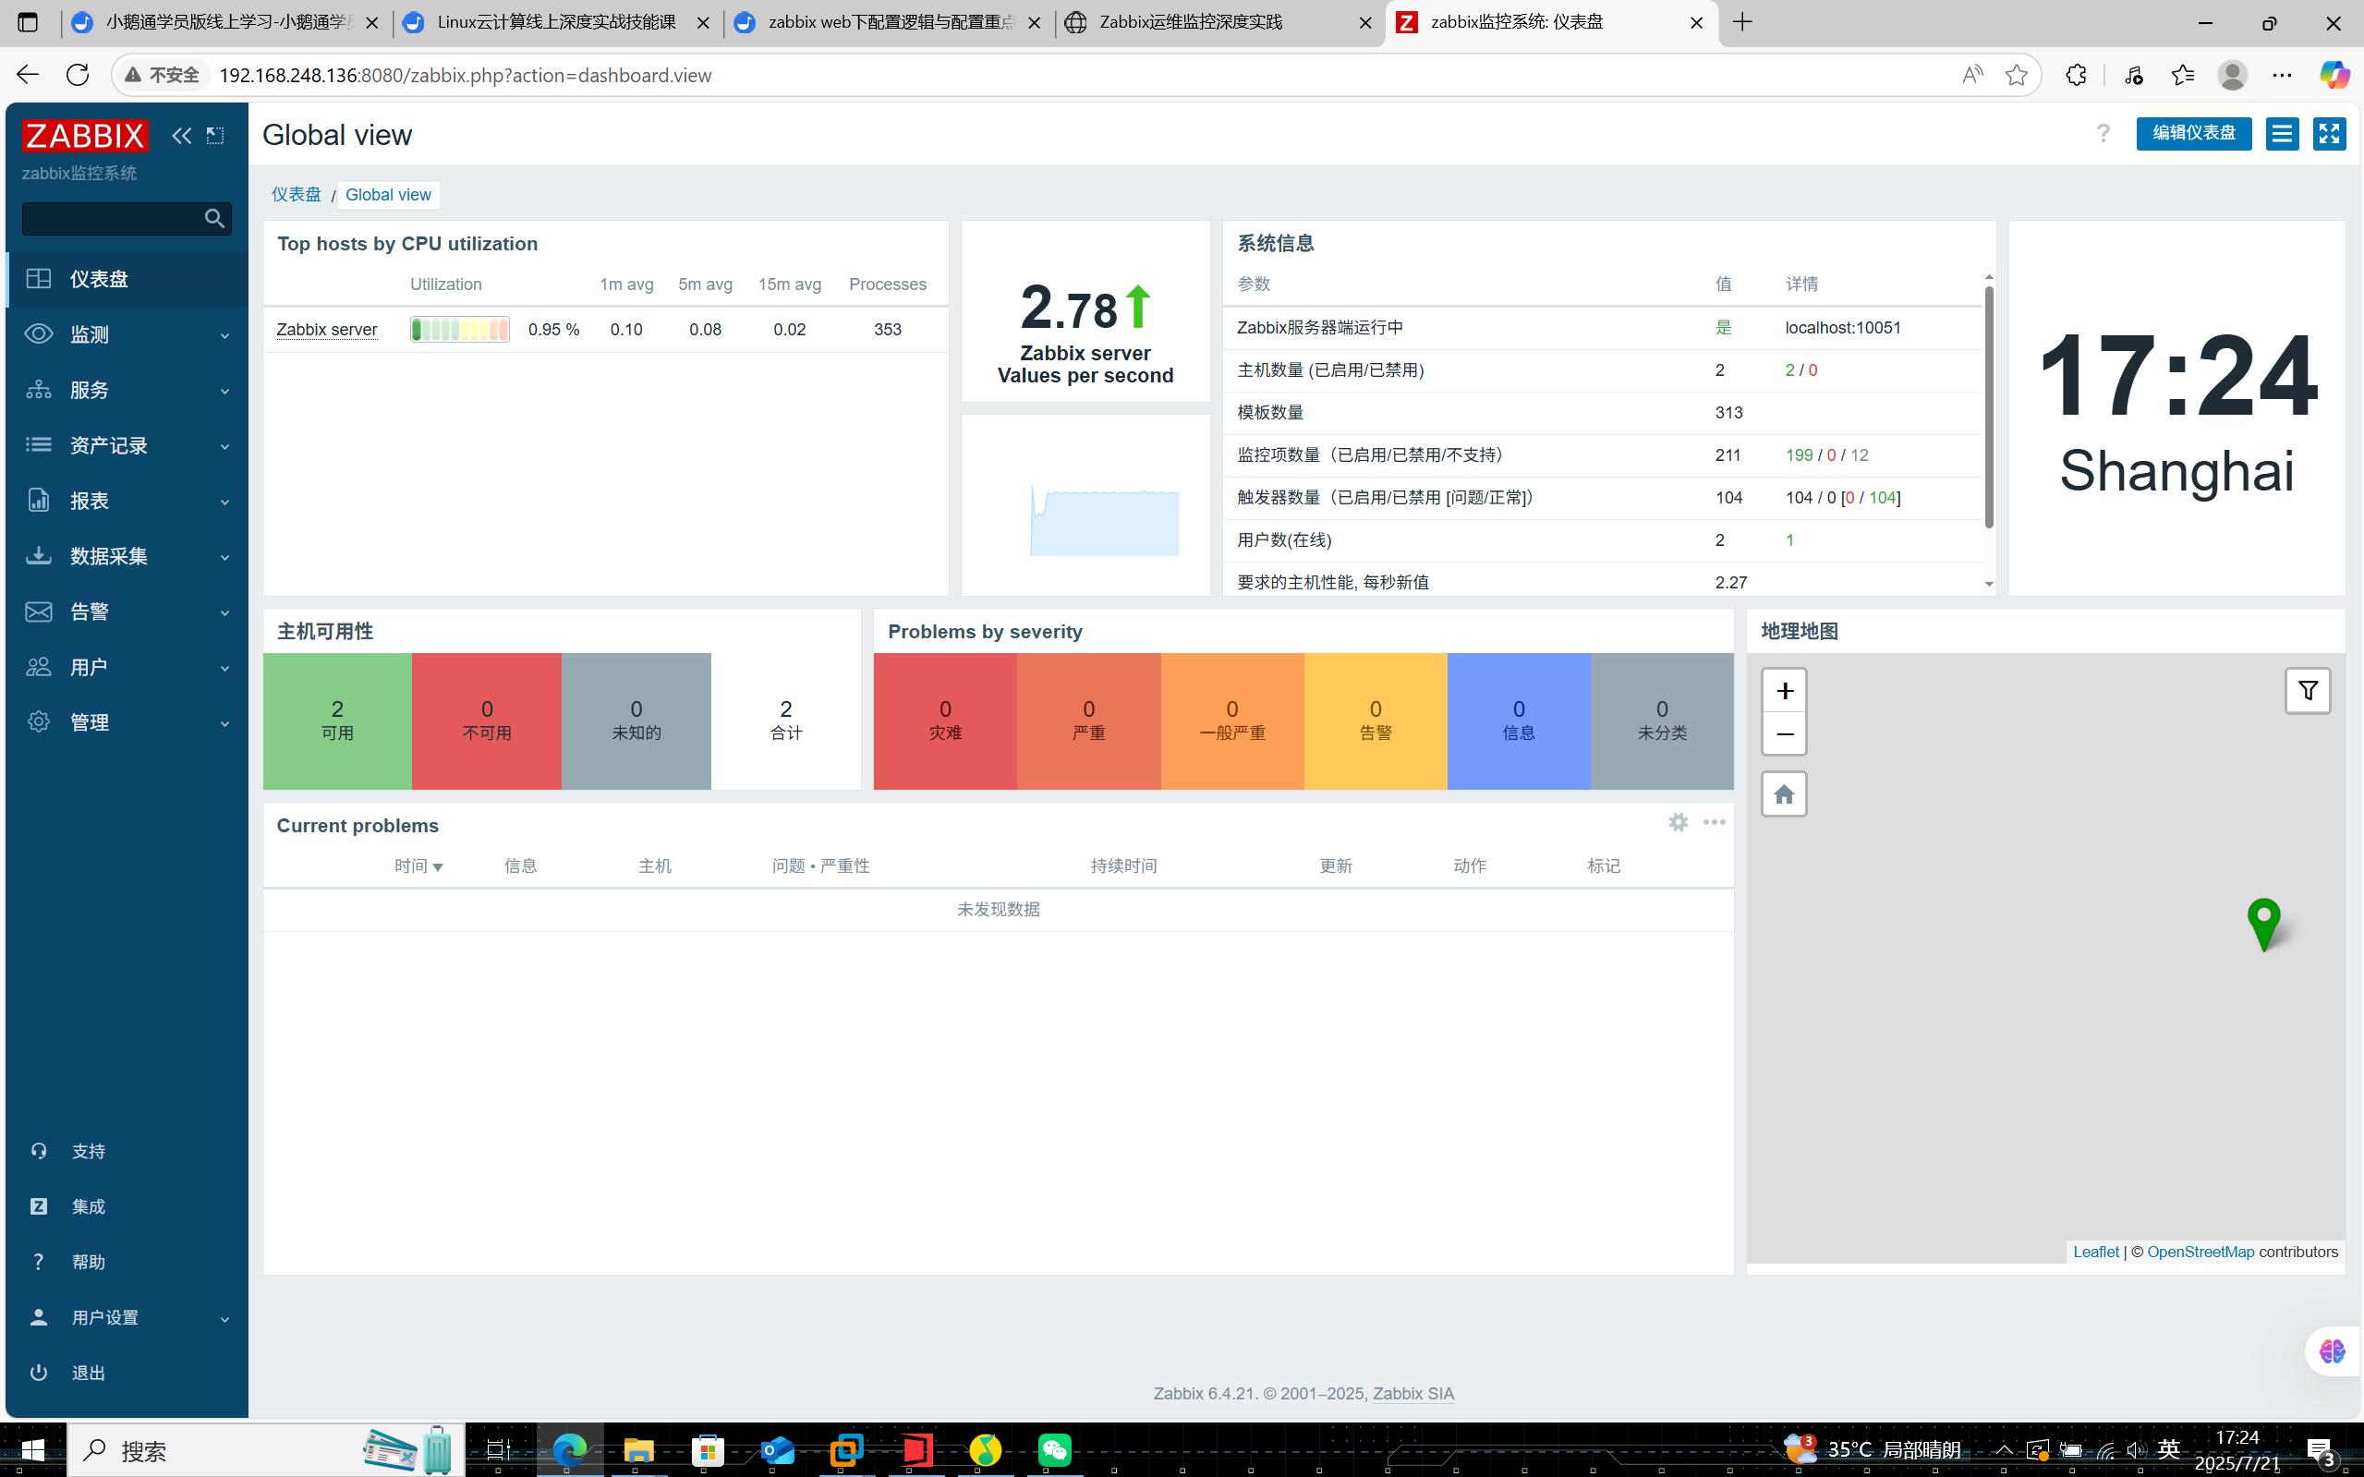Expand the 用户 menu section
This screenshot has width=2364, height=1477.
[x=127, y=667]
